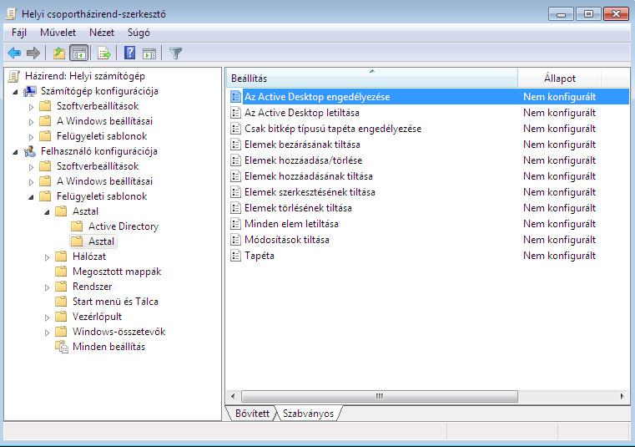Viewport: 635px width, 447px height.
Task: Open the Fájl menu
Action: pos(19,33)
